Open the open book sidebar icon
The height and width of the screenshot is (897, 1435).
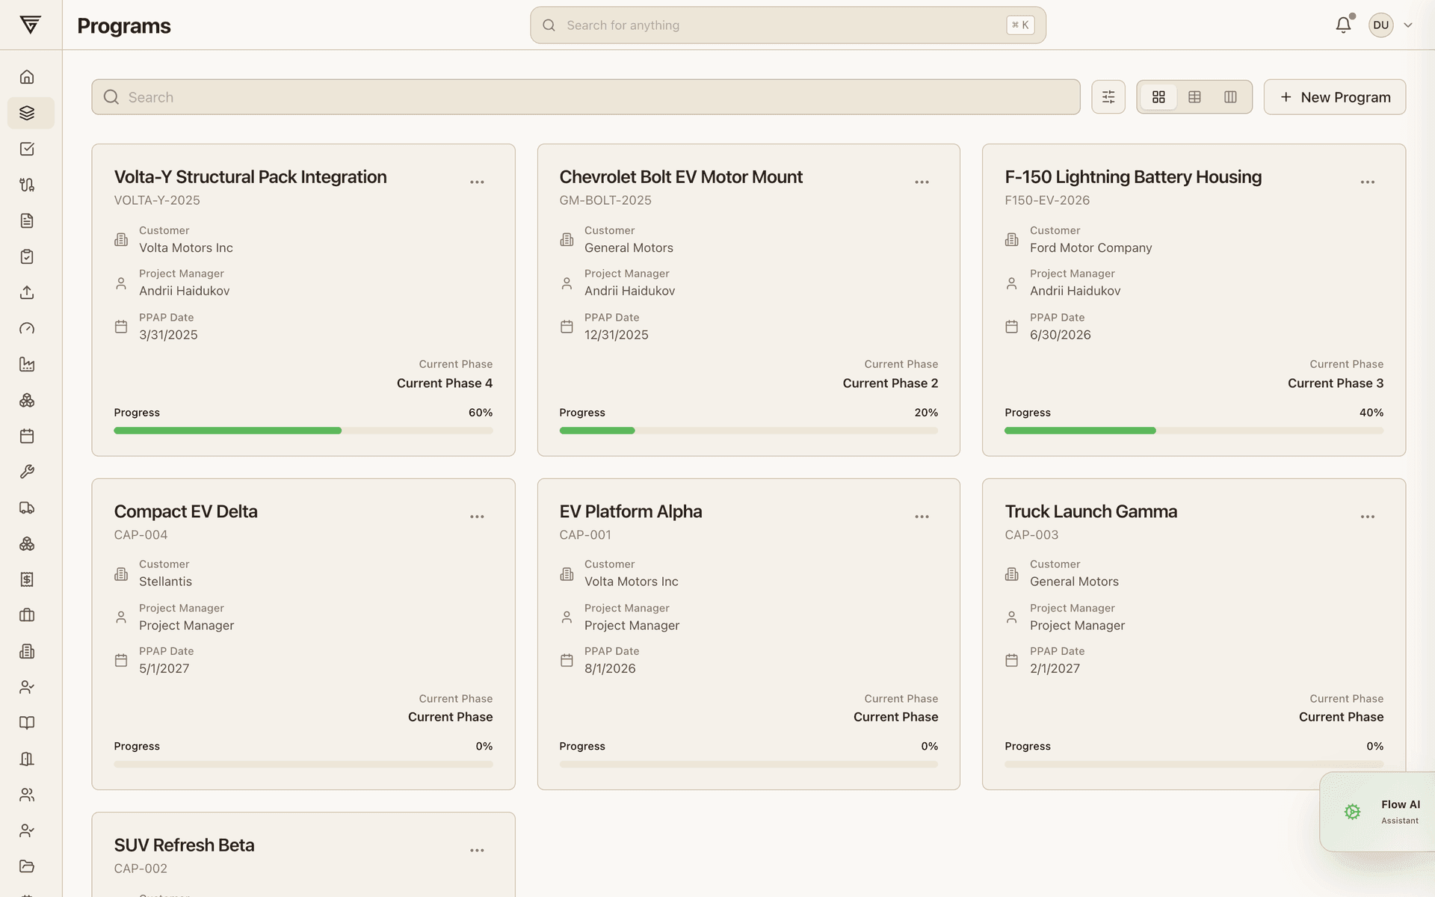(x=27, y=723)
